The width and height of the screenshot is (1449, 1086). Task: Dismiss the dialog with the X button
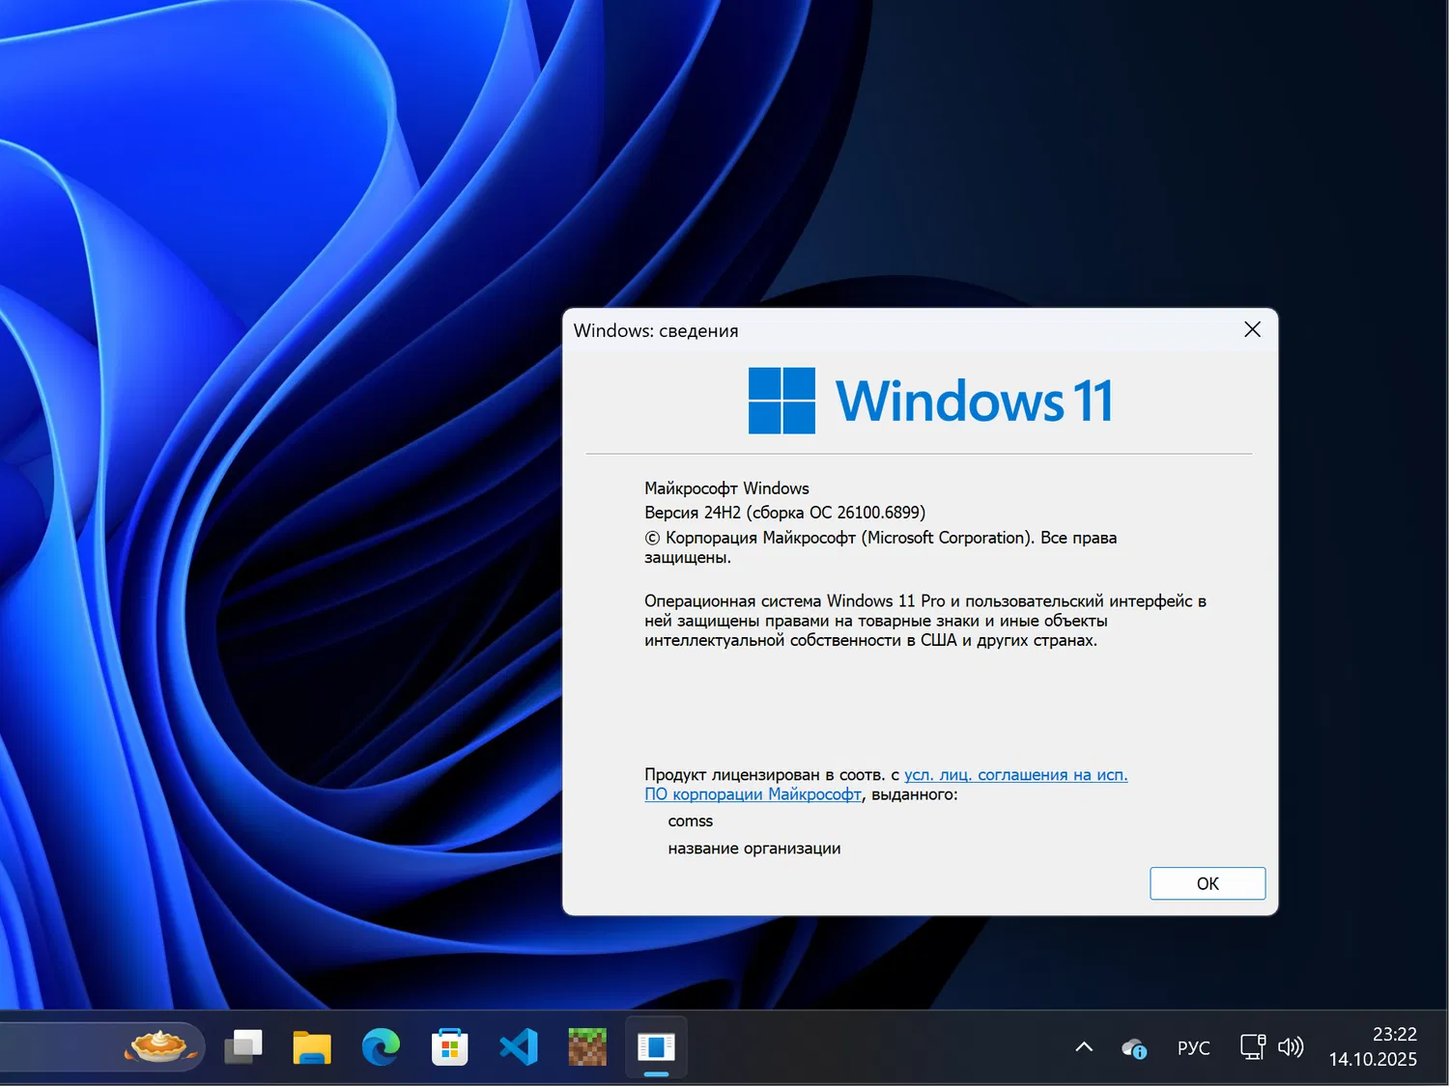(x=1252, y=329)
